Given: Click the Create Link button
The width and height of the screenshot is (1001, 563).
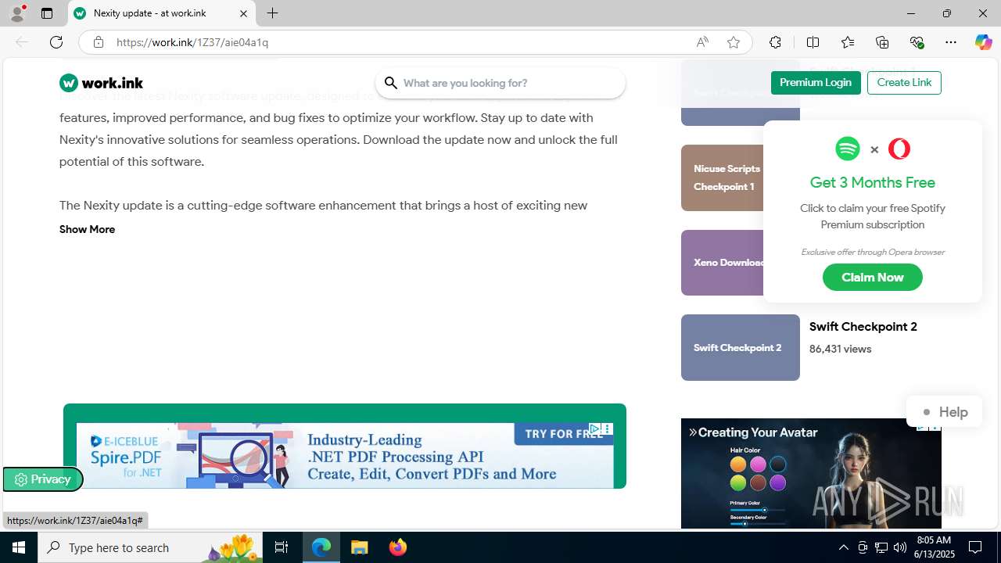Looking at the screenshot, I should coord(904,83).
